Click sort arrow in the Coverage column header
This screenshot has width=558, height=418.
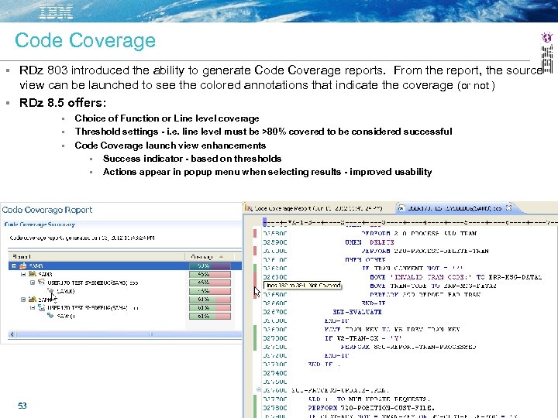[222, 257]
